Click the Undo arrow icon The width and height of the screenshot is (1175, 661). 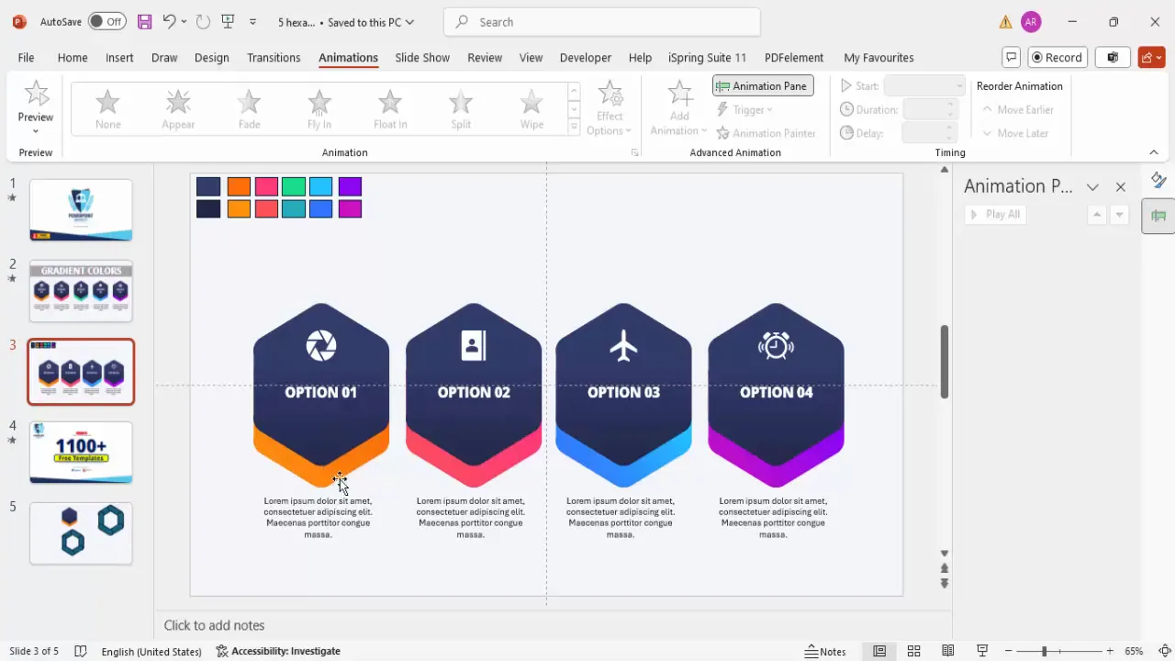click(x=168, y=21)
